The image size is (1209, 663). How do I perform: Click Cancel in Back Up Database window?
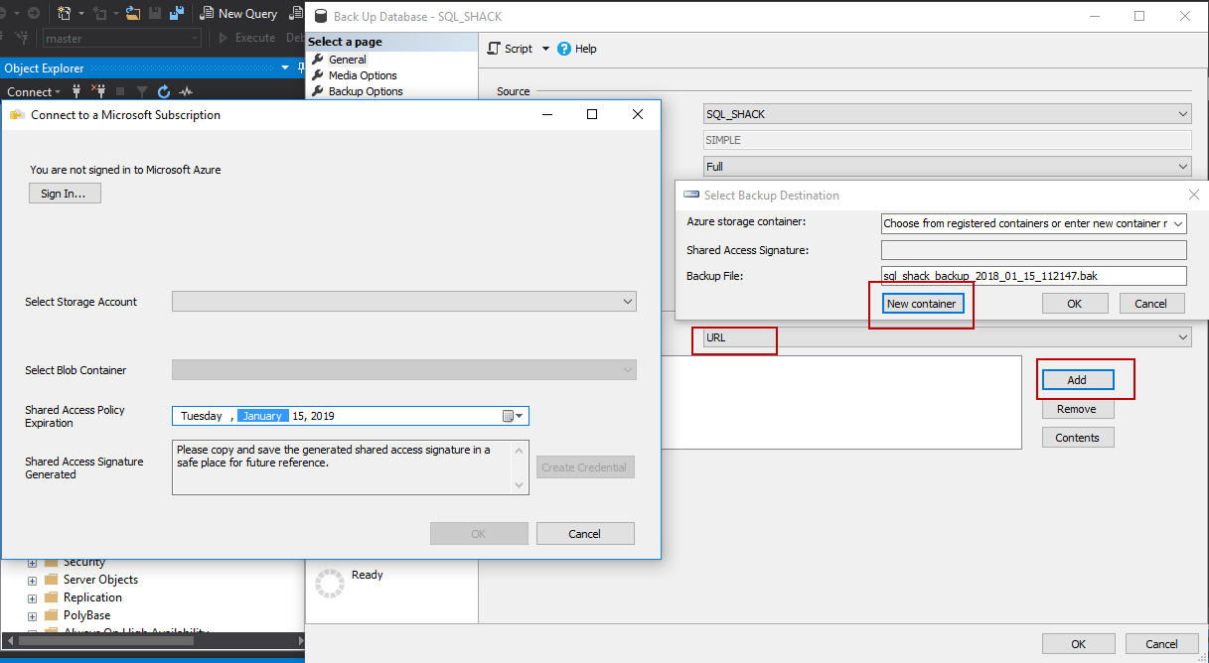[1162, 644]
